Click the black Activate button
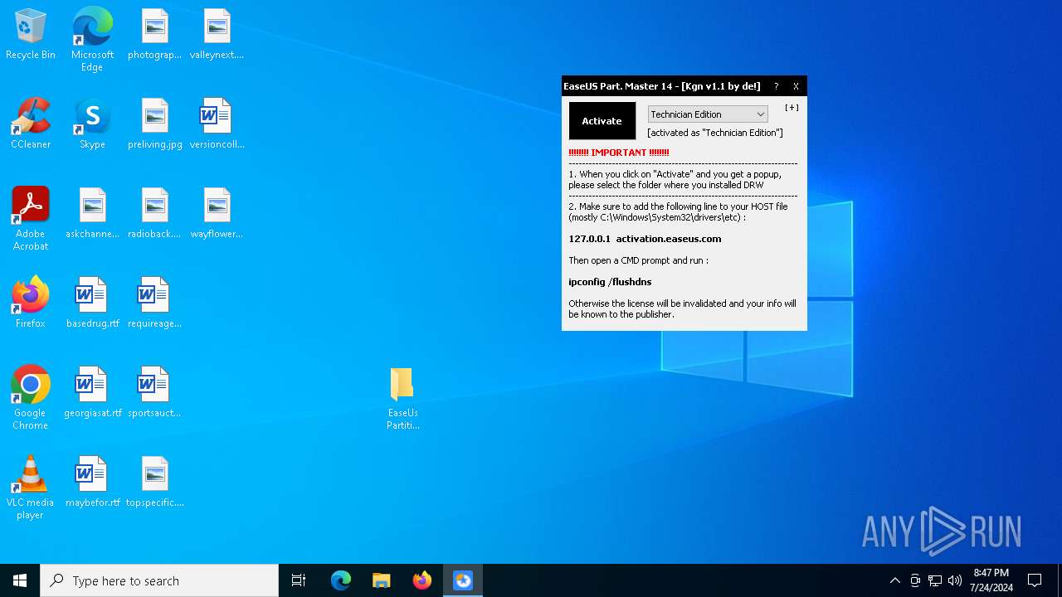Viewport: 1062px width, 597px height. pos(602,121)
